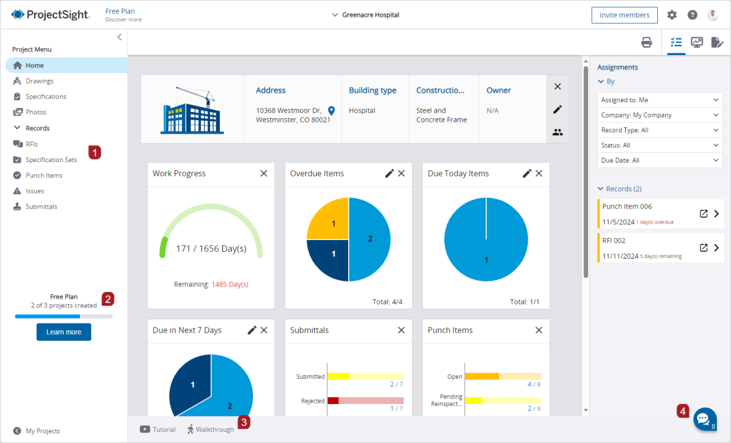Screen dimensions: 731x443
Task: Click the dashboard scroll down arrow
Action: (x=586, y=410)
